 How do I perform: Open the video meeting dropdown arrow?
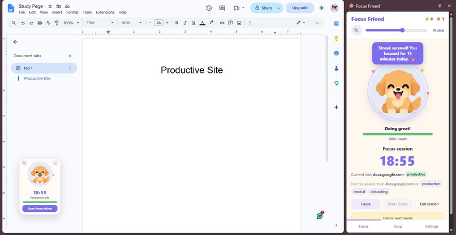click(243, 8)
